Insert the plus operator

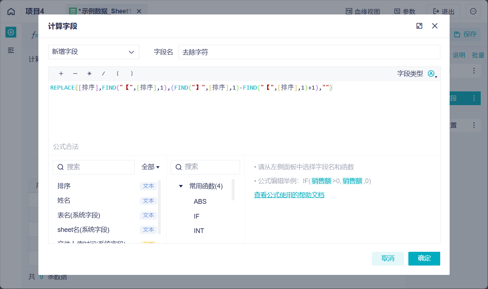pyautogui.click(x=61, y=74)
